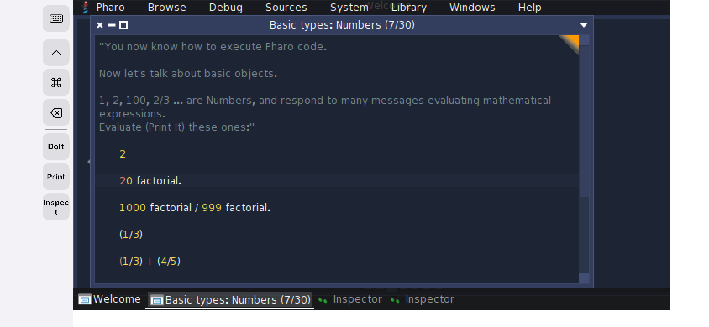Click the up chevron sidebar button
Image resolution: width=709 pixels, height=327 pixels.
pyautogui.click(x=56, y=53)
